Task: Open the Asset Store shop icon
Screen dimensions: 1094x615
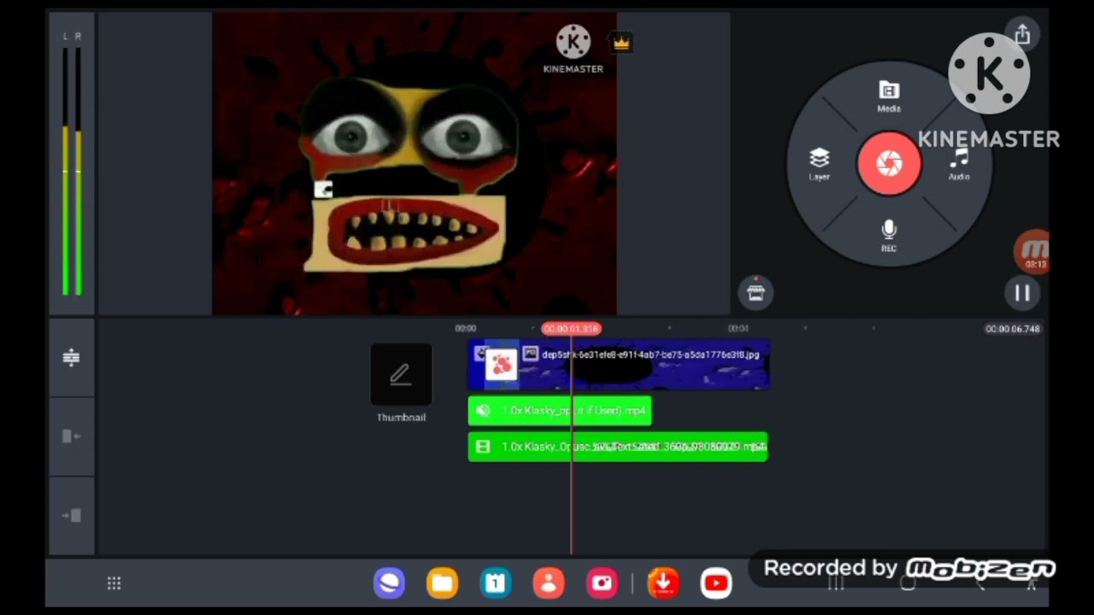Action: [756, 292]
